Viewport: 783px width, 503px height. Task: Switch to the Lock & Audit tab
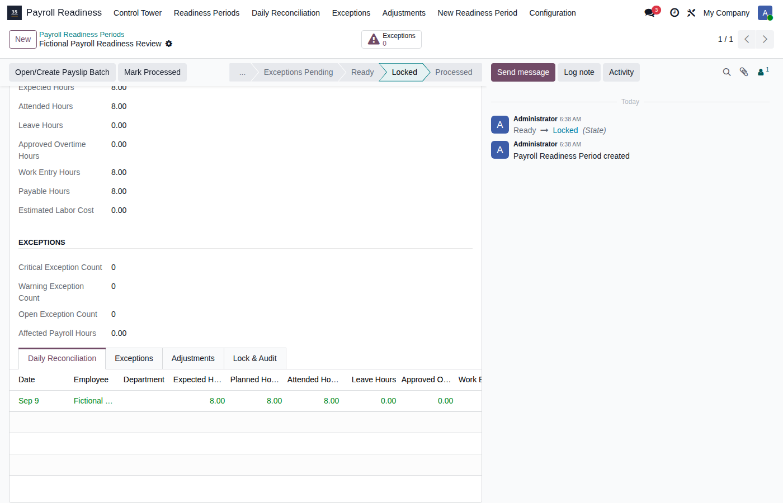[x=255, y=358]
